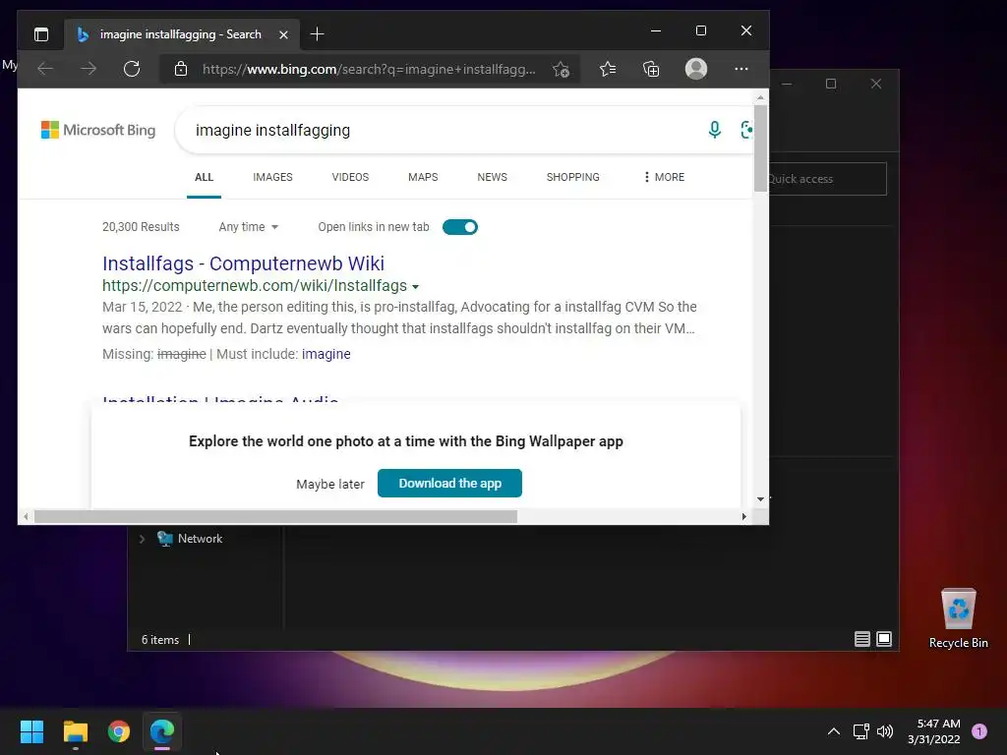Click the vertical scrollbar up arrow
Viewport: 1007px width, 755px height.
pyautogui.click(x=760, y=97)
